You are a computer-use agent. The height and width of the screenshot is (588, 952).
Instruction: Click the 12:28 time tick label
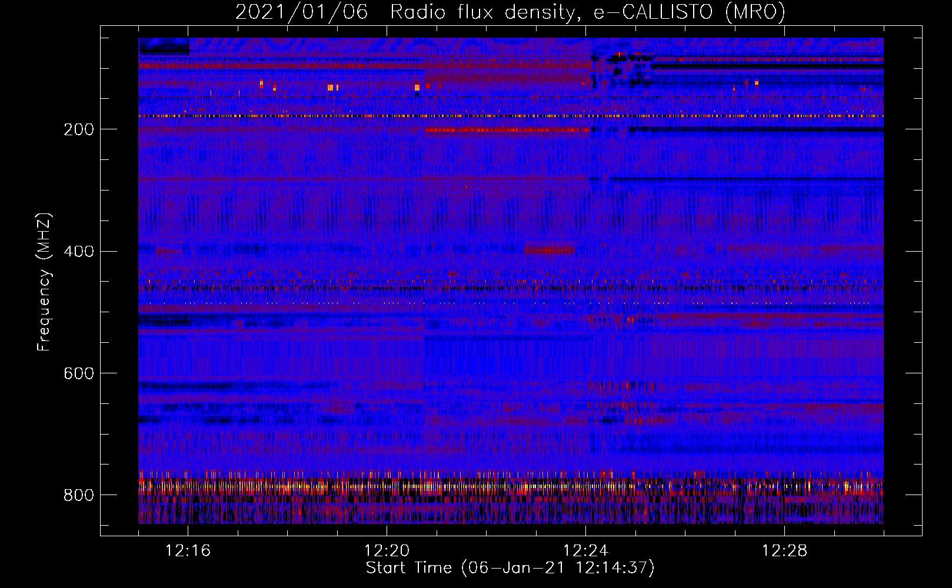tap(784, 550)
